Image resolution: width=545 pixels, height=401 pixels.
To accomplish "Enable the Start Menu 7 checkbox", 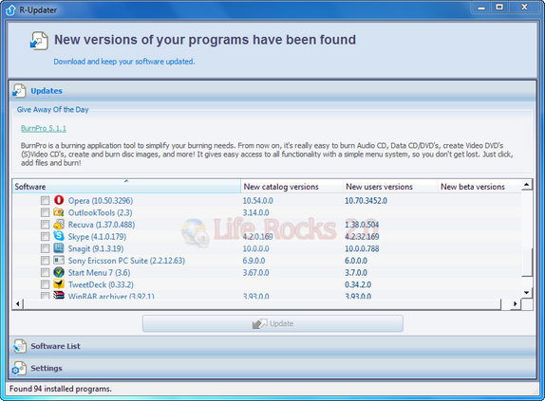I will coord(45,272).
